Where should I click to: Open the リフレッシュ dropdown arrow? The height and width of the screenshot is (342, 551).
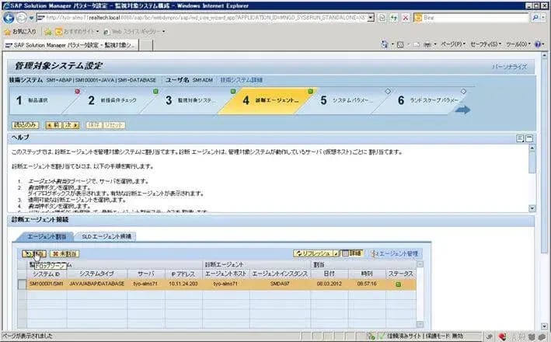coord(336,253)
